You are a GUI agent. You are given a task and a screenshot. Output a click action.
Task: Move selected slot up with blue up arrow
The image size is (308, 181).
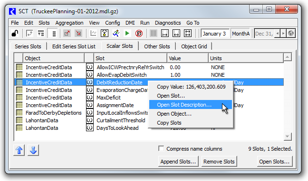coord(19,150)
